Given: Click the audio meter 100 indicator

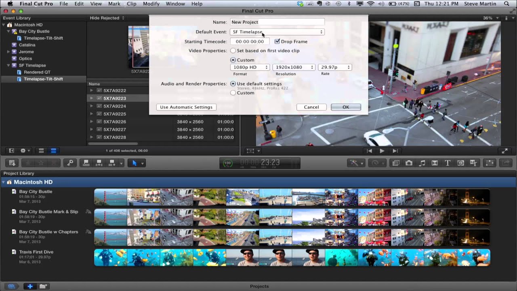Looking at the screenshot, I should point(228,163).
